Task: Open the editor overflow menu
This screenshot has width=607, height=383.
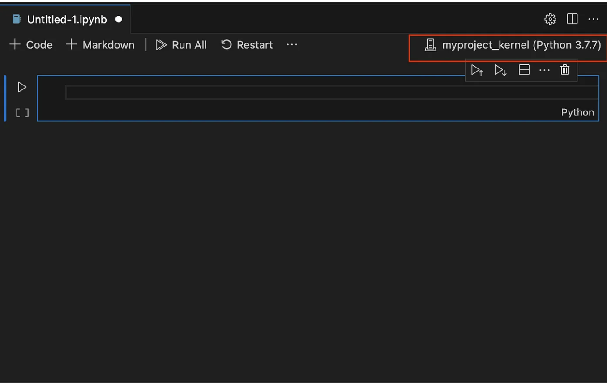Action: (x=594, y=19)
